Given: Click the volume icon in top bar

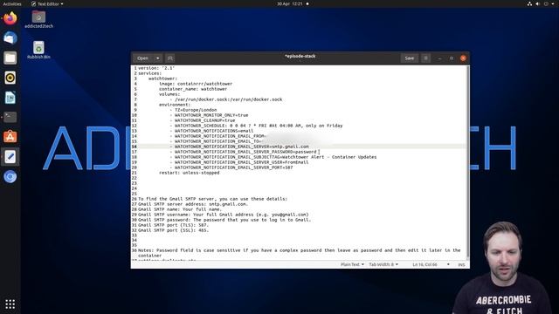Looking at the screenshot, I should click(538, 3).
